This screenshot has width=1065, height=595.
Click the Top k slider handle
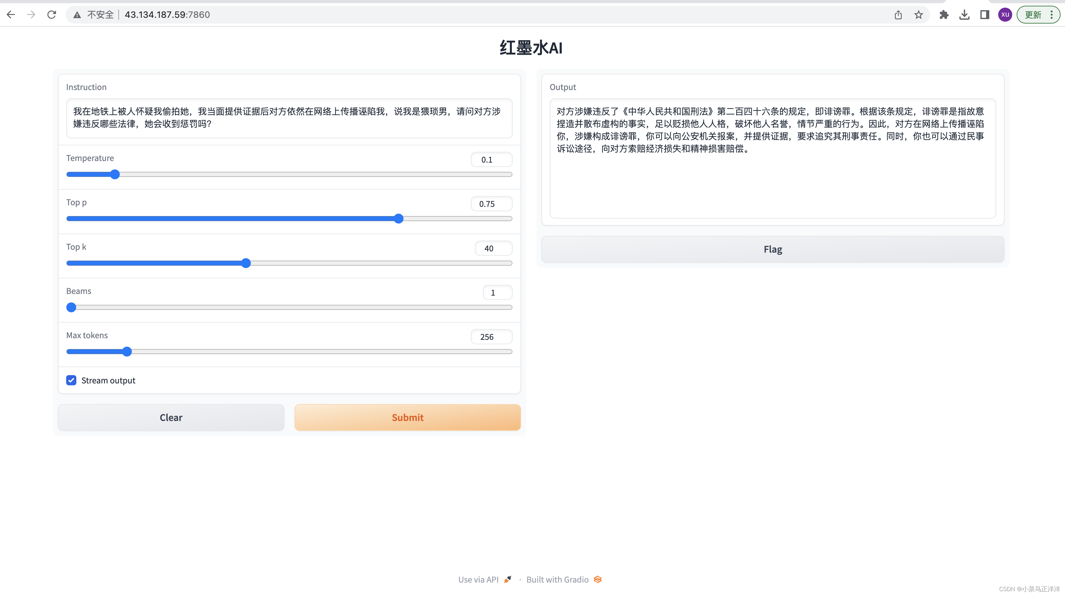[246, 263]
